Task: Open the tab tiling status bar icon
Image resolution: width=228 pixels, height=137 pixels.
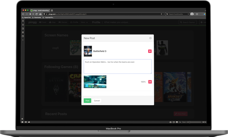Action: (x=174, y=122)
